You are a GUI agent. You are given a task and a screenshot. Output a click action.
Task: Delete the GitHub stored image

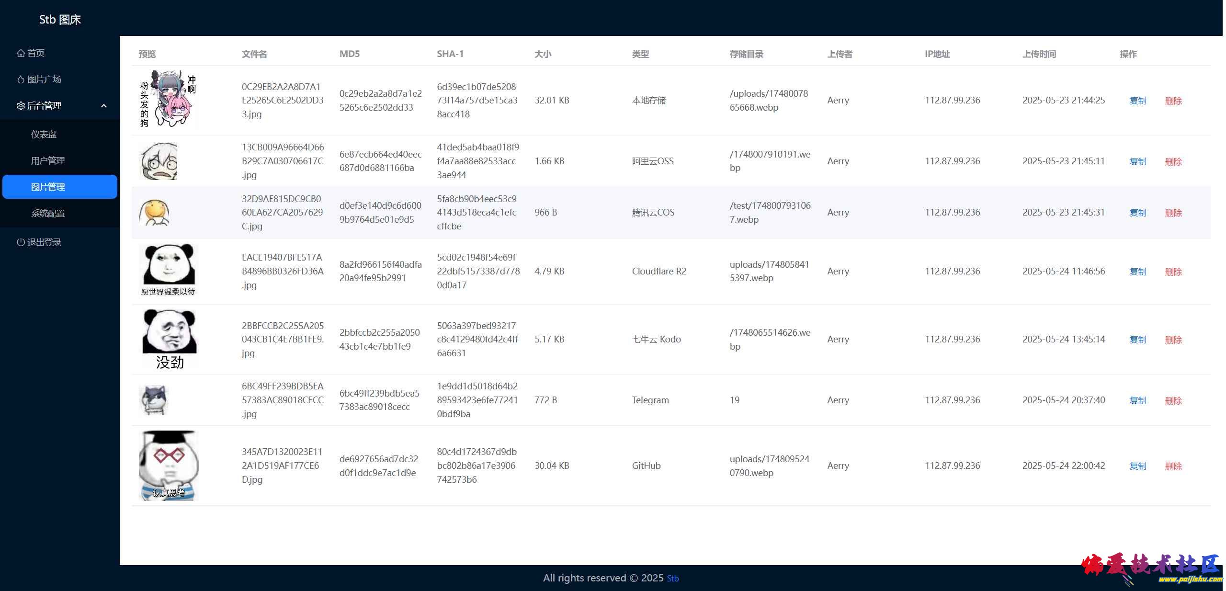click(1173, 466)
